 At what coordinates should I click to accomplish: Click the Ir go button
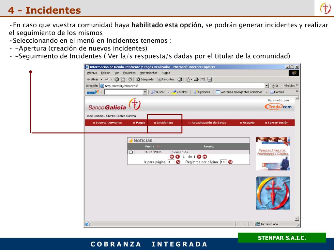pos(275,86)
